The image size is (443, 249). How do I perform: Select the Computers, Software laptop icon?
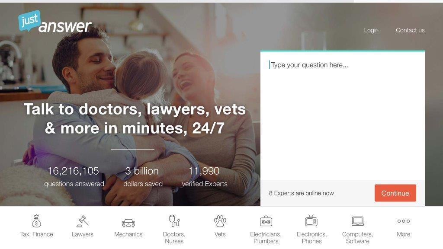[x=358, y=221]
